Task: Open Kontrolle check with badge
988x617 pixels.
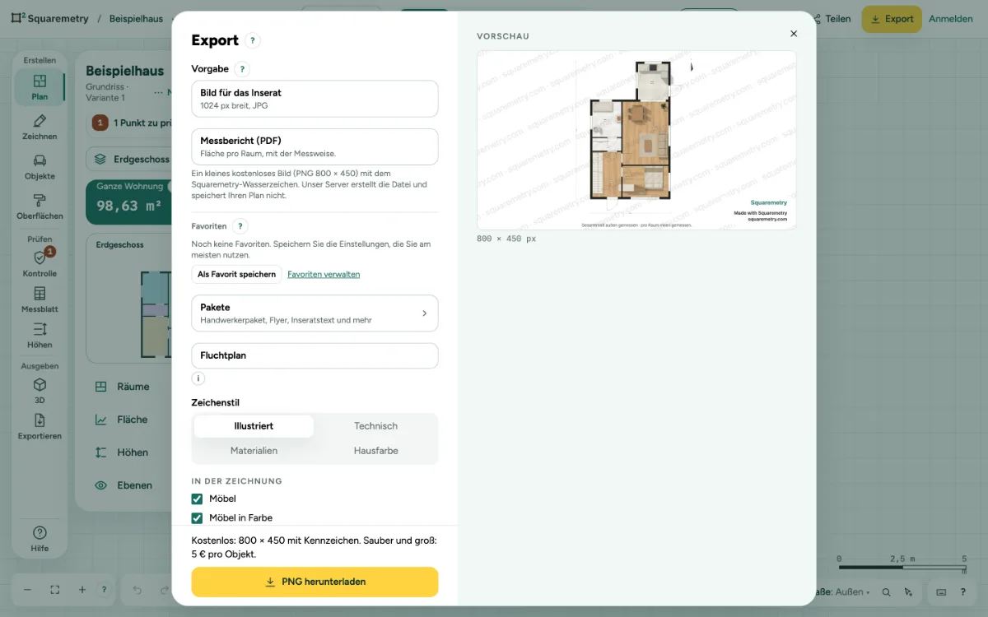Action: tap(40, 264)
